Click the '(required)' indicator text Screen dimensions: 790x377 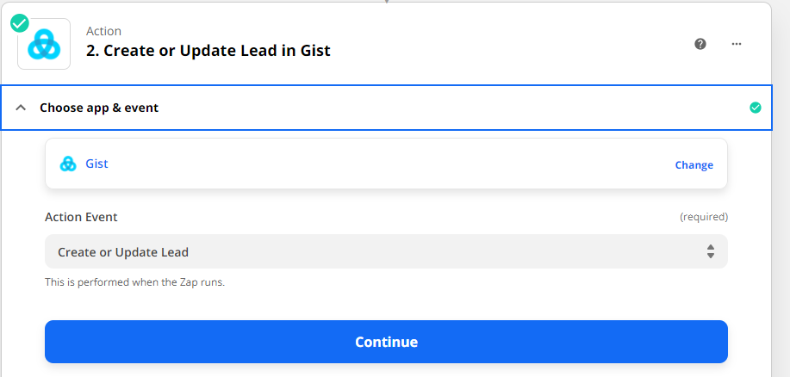pyautogui.click(x=703, y=217)
